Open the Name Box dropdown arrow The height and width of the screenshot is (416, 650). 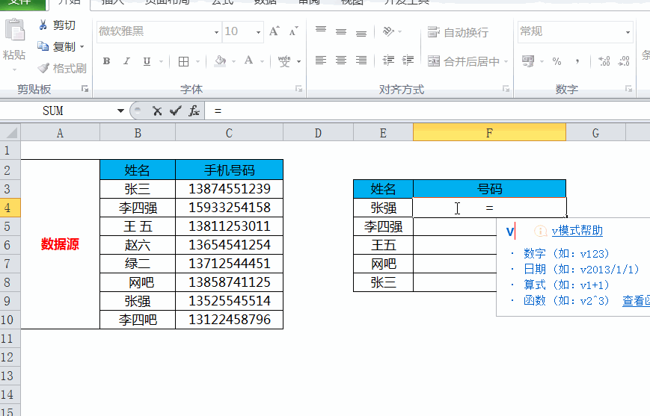point(120,111)
